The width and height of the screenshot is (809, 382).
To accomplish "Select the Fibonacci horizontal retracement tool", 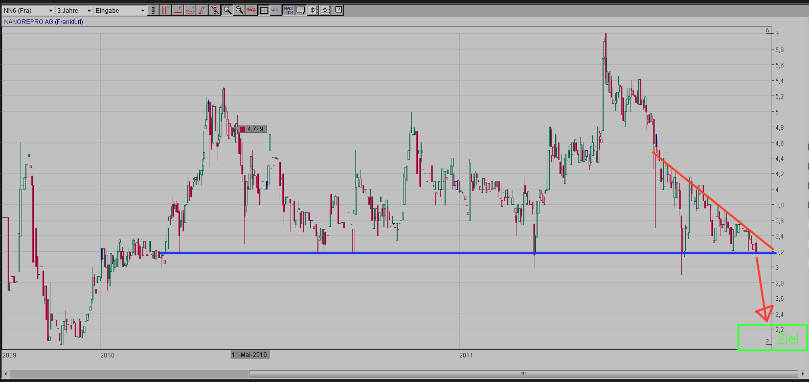I will [177, 10].
